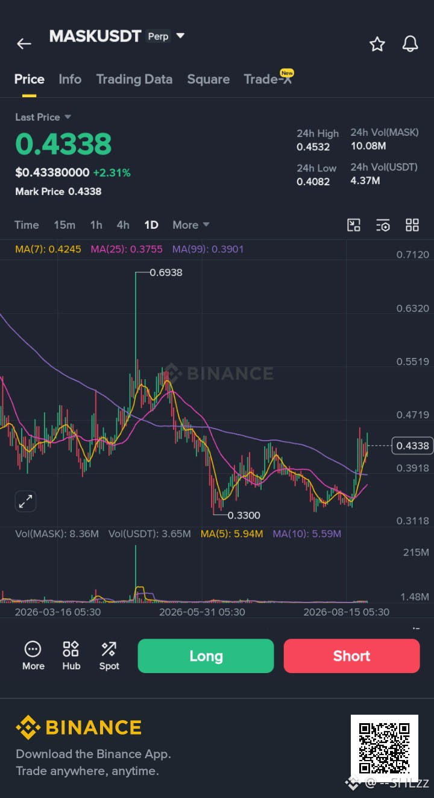Screen dimensions: 434x798
Task: Click the 24h Low value 0.4082
Action: (313, 181)
